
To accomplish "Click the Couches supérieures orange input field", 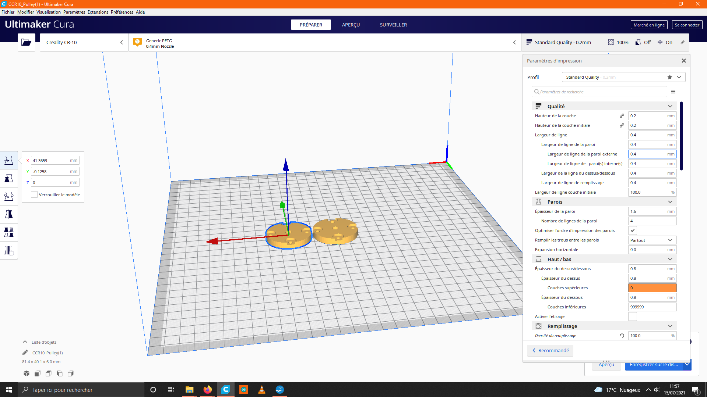I will tap(652, 288).
